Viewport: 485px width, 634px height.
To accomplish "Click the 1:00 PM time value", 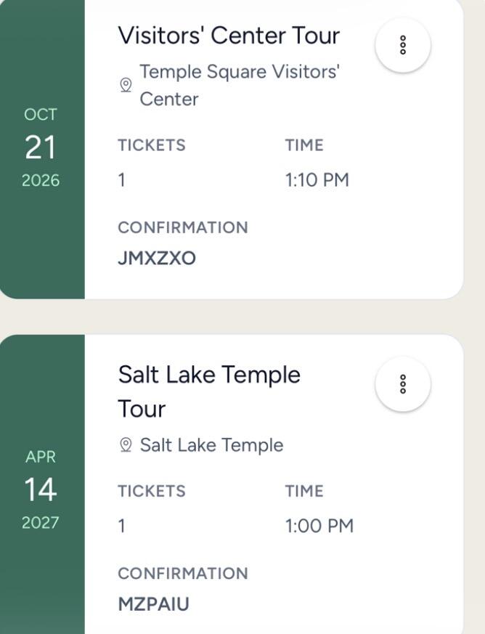I will click(x=319, y=526).
